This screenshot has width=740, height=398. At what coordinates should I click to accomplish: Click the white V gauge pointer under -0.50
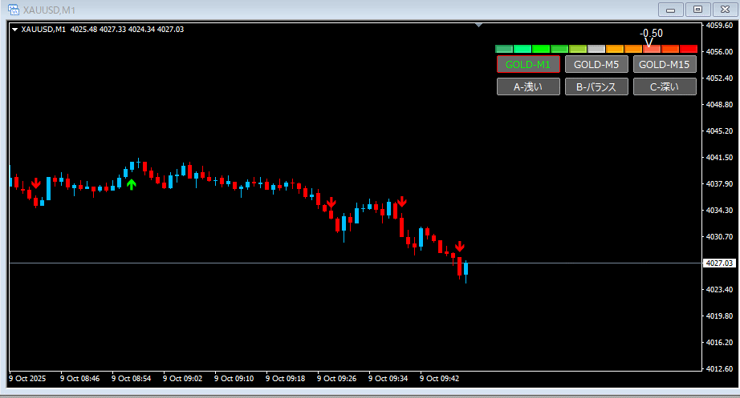(649, 41)
